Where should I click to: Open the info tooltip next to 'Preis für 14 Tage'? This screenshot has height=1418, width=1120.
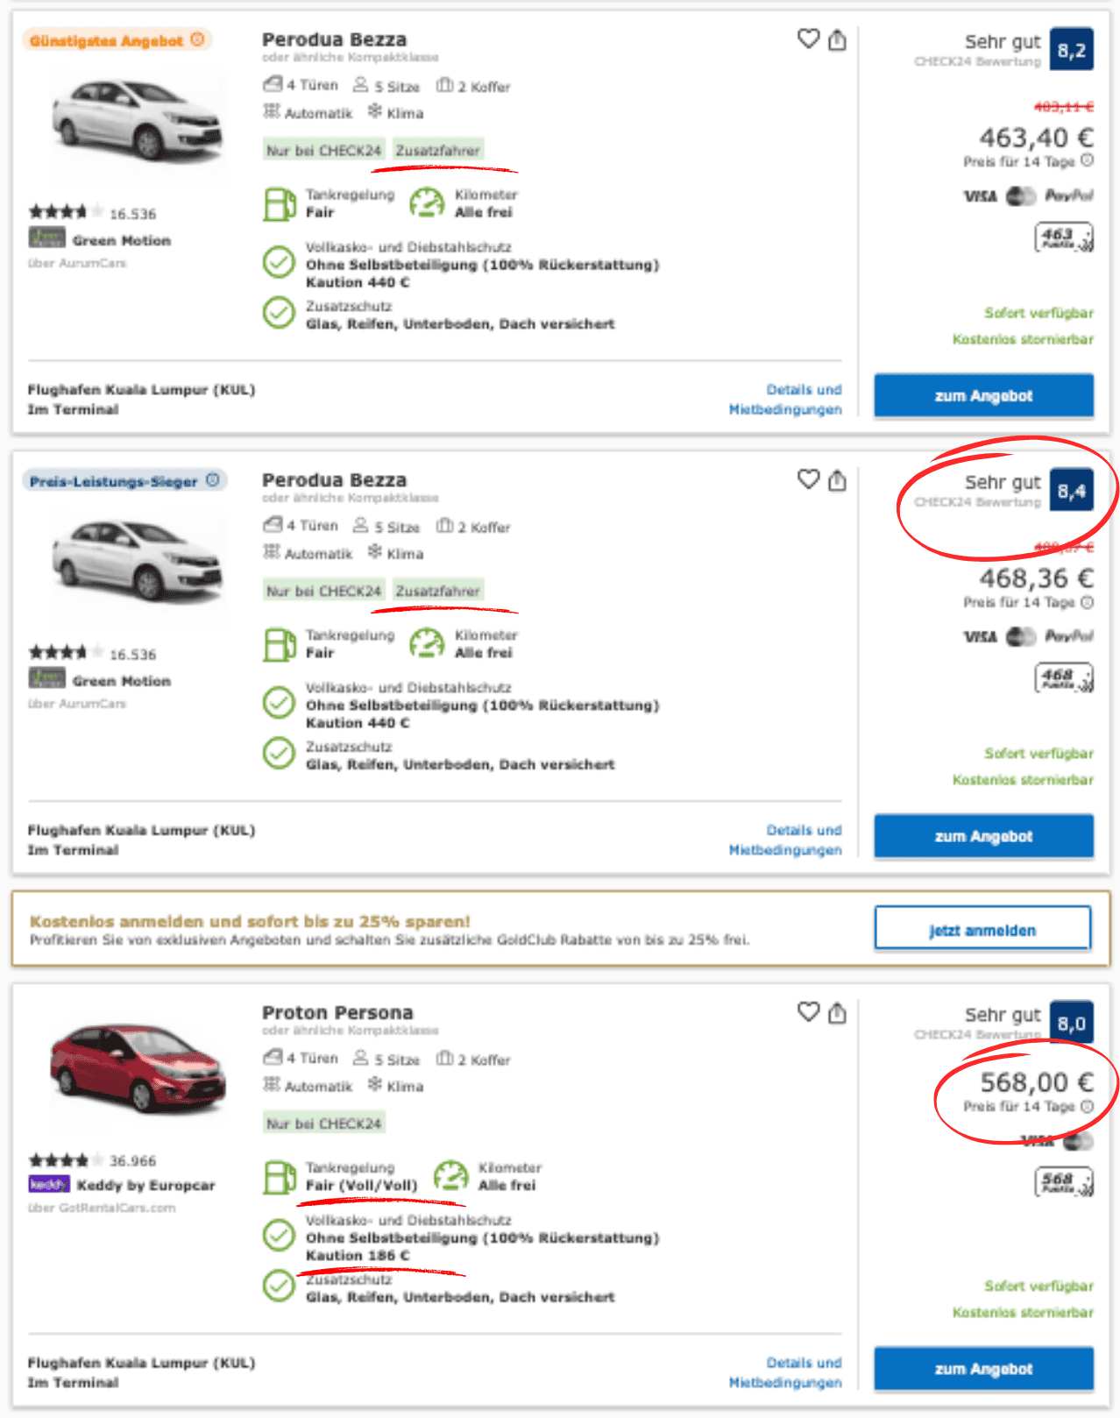pos(1088,160)
